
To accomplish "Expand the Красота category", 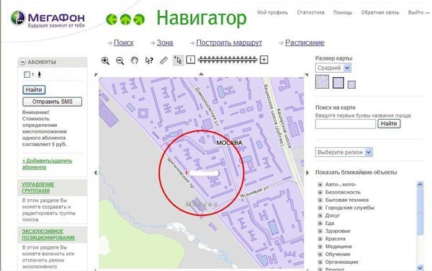I will (320, 239).
